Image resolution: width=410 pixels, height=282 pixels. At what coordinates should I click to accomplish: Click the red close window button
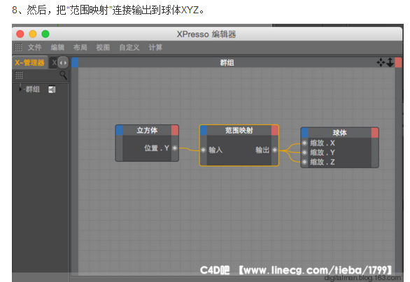click(x=20, y=34)
